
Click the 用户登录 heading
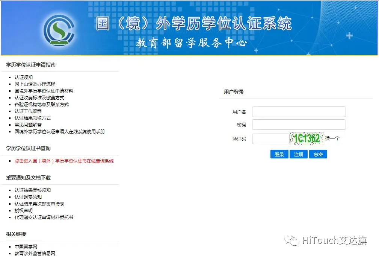(234, 92)
